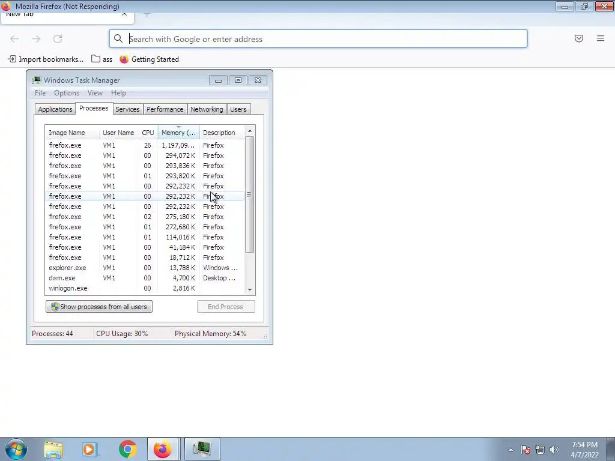
Task: Switch to the Networking tab
Action: tap(207, 109)
